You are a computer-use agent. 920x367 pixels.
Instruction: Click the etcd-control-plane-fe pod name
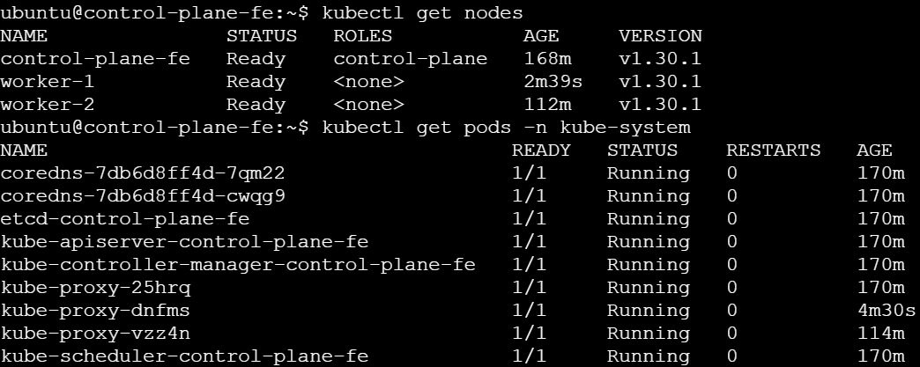click(x=125, y=219)
